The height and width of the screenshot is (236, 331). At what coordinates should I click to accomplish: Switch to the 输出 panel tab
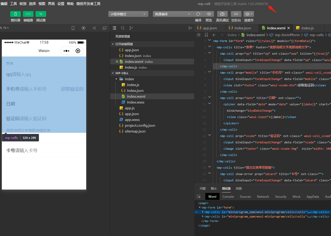tap(214, 188)
